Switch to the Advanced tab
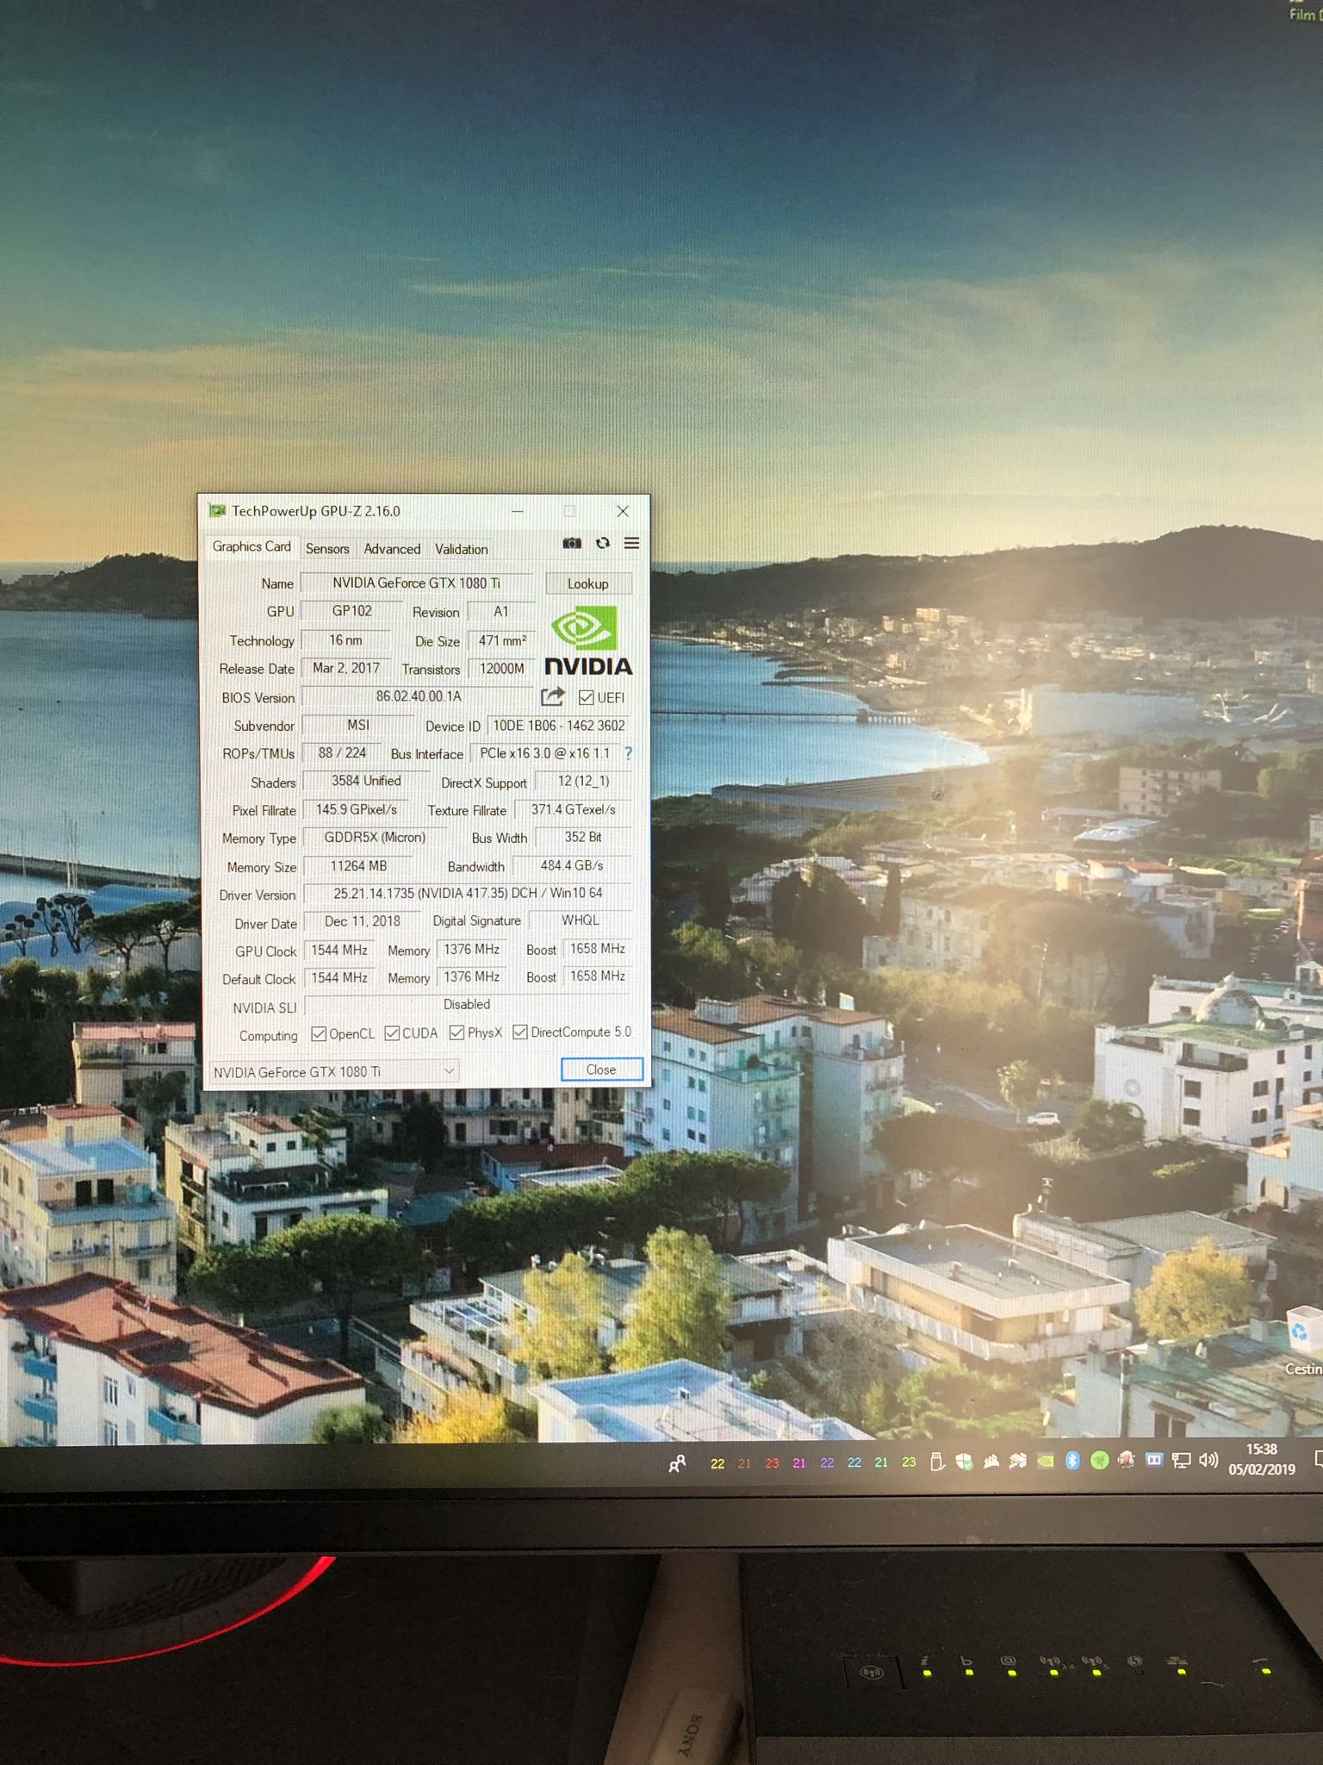This screenshot has height=1765, width=1323. pyautogui.click(x=392, y=549)
